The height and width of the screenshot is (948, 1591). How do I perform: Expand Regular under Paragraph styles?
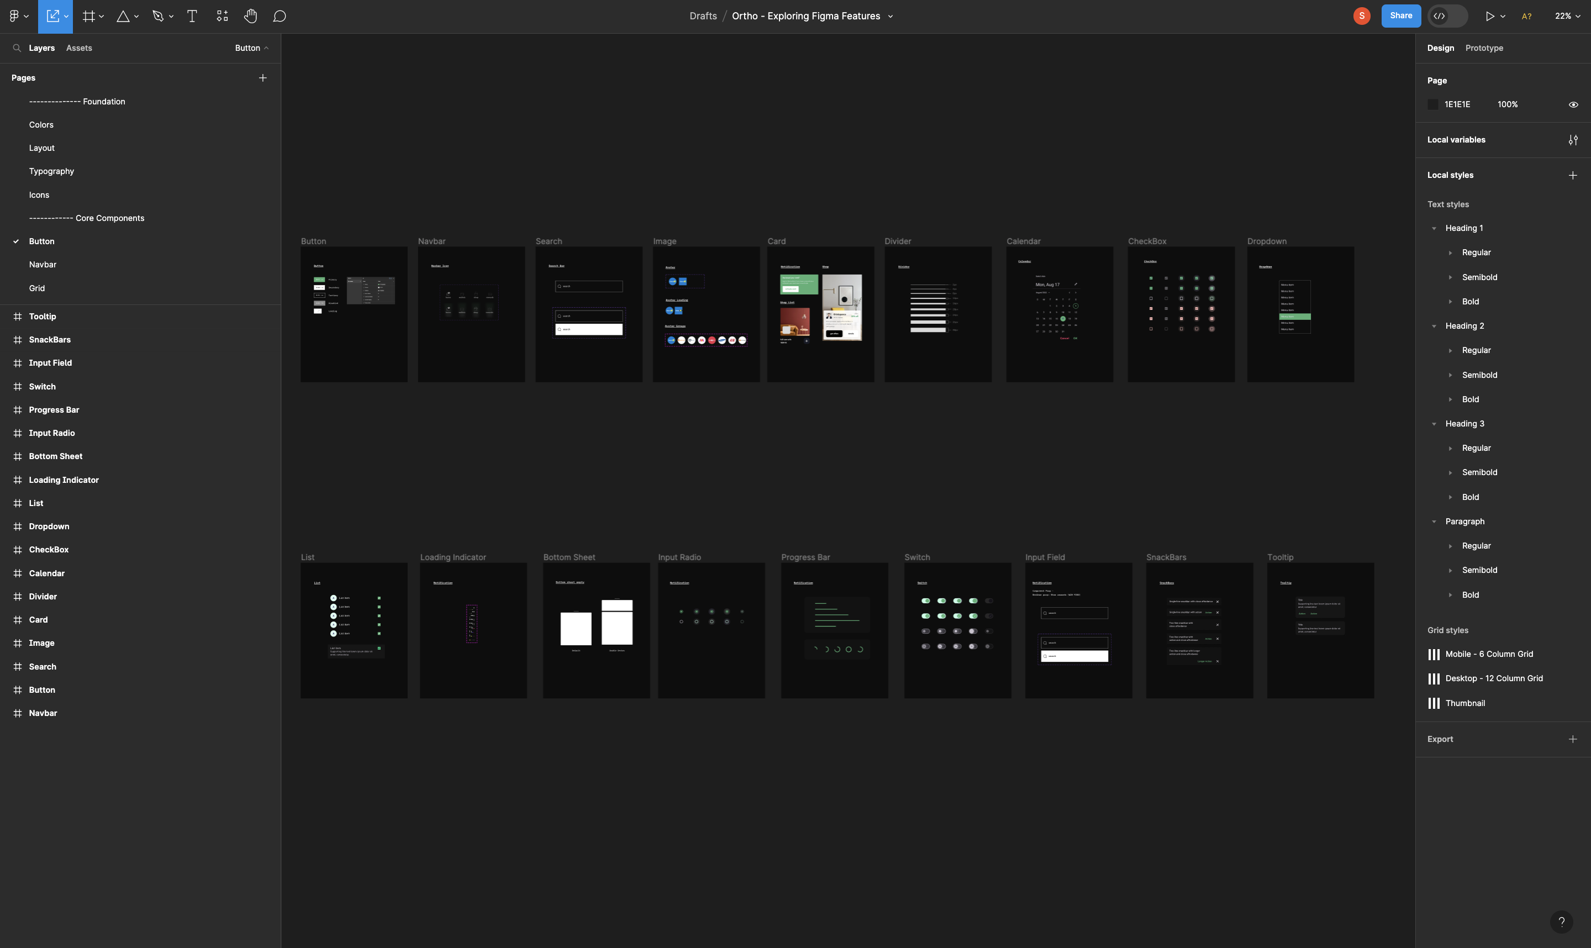tap(1451, 546)
